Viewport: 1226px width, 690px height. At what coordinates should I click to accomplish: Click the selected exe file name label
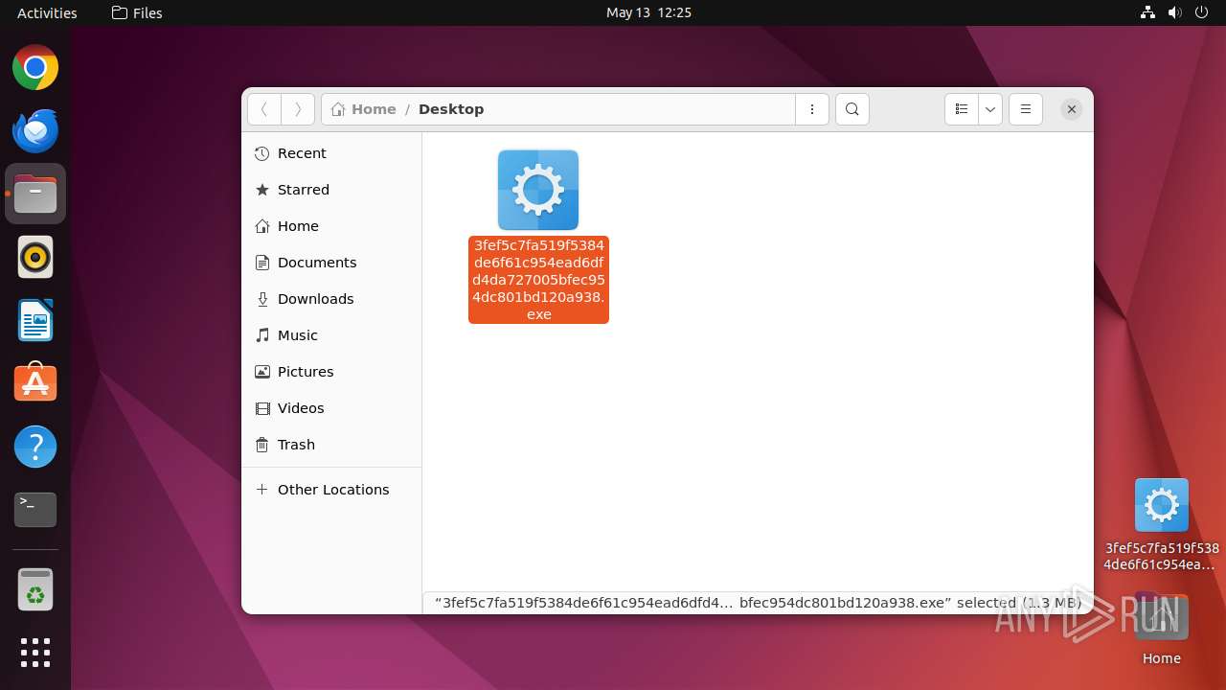point(538,280)
